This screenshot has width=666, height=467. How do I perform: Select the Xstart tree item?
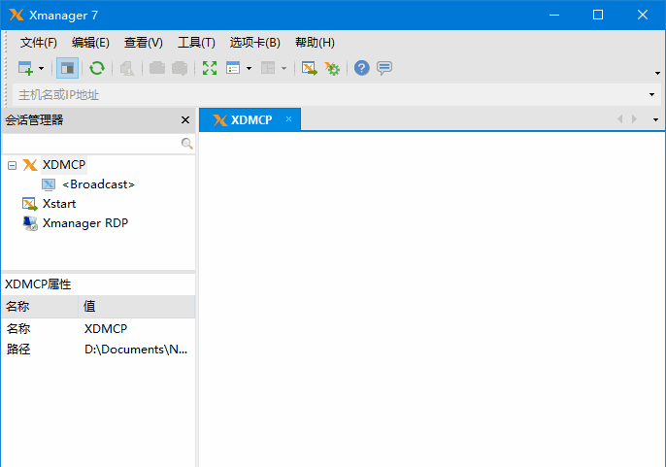pyautogui.click(x=59, y=204)
